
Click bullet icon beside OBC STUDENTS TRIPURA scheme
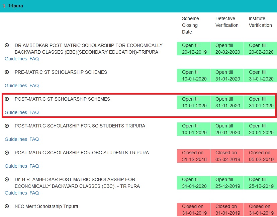point(7,153)
